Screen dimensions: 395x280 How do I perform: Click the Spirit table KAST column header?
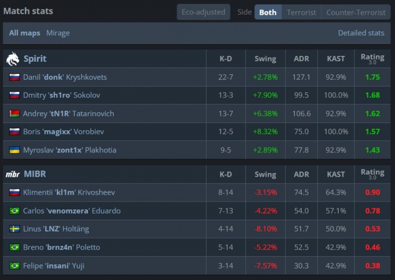(336, 59)
